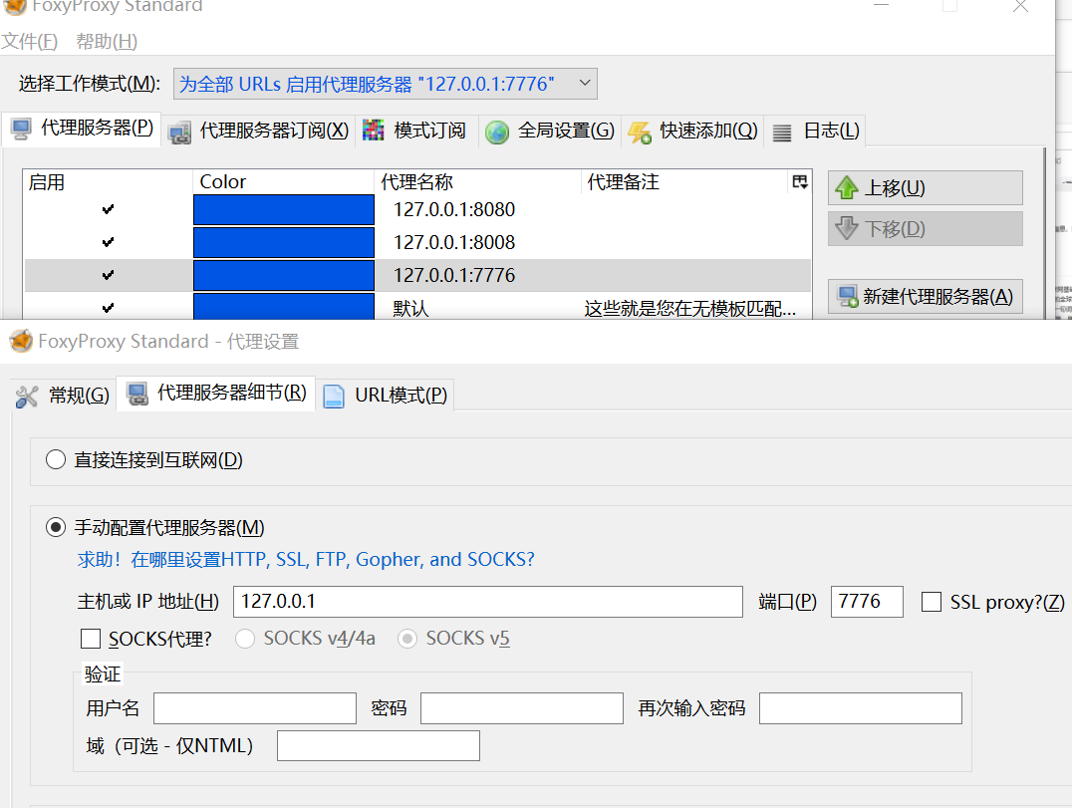This screenshot has height=808, width=1072.
Task: Click the host IP address field
Action: [x=488, y=602]
